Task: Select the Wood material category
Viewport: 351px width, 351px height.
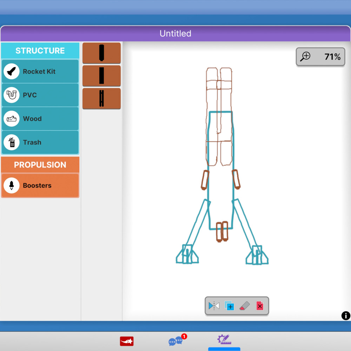Action: pos(40,119)
